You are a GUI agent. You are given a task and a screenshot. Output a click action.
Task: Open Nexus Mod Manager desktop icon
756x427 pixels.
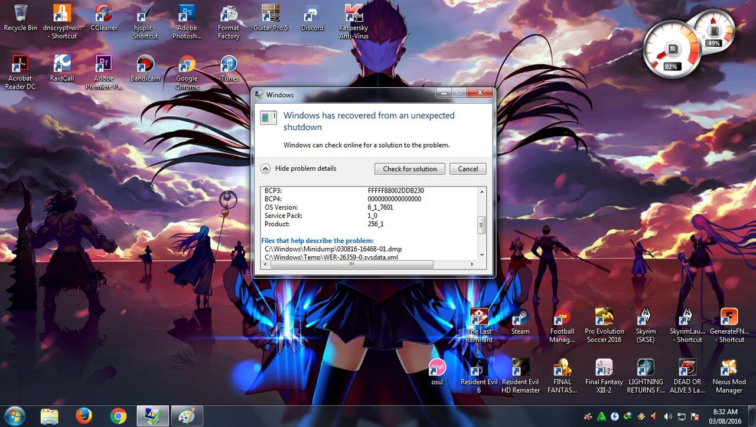729,376
